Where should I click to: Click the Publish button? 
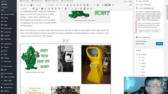pyautogui.click(x=159, y=44)
